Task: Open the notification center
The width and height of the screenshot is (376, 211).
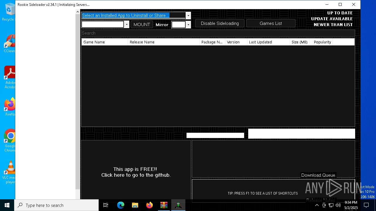Action: (x=366, y=205)
